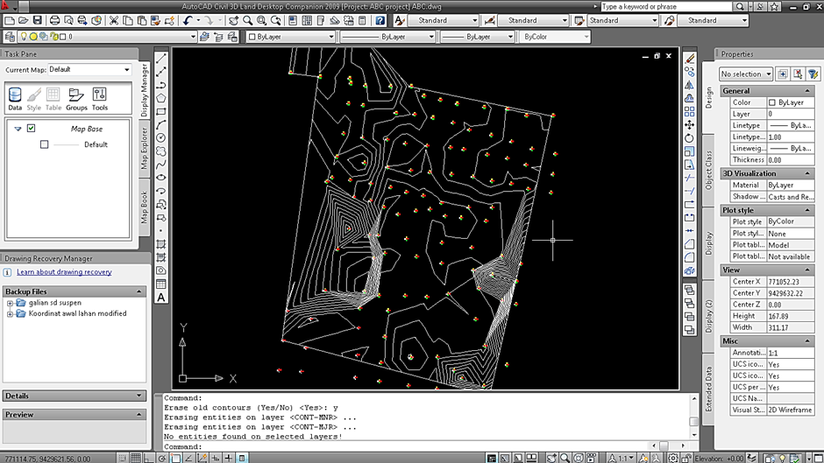Click the Undo arrow icon

pos(188,20)
